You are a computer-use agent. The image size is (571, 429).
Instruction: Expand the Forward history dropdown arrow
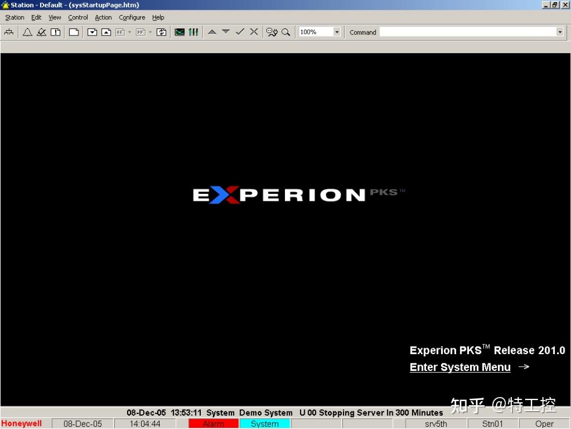click(x=150, y=32)
